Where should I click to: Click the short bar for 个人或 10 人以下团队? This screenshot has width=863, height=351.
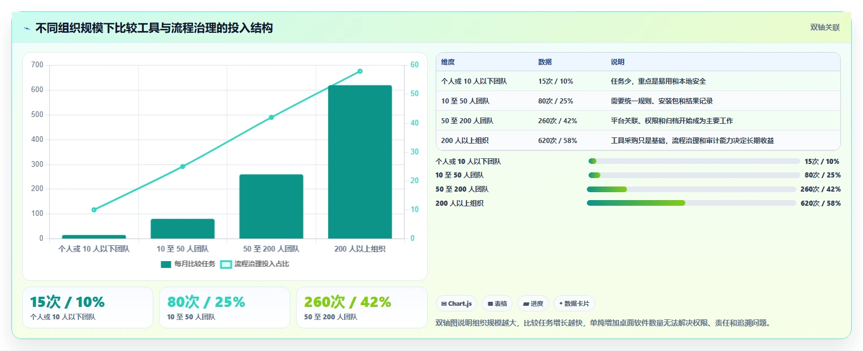(94, 236)
